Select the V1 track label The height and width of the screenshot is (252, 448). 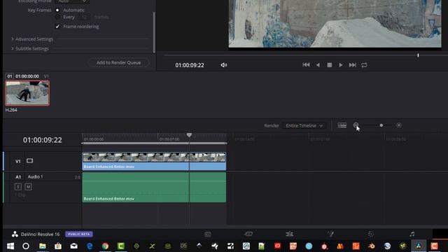[18, 162]
